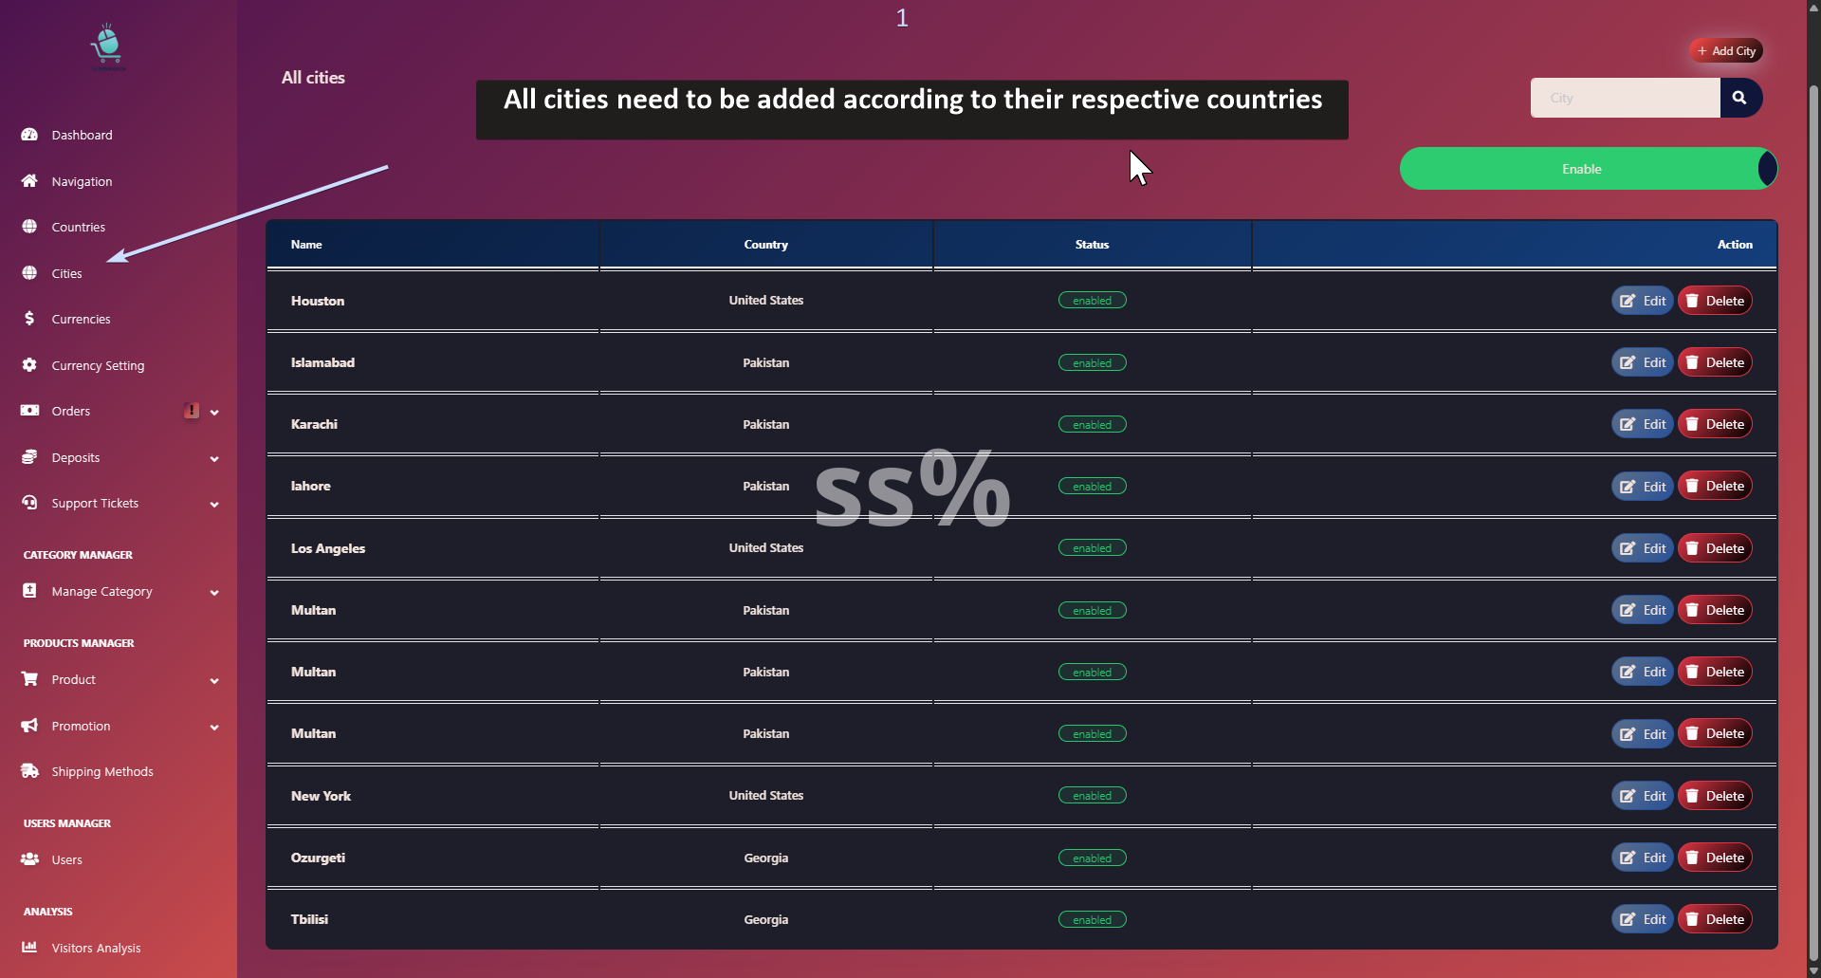Screen dimensions: 1821x978
Task: Click the shopping cart logo
Action: [x=108, y=47]
